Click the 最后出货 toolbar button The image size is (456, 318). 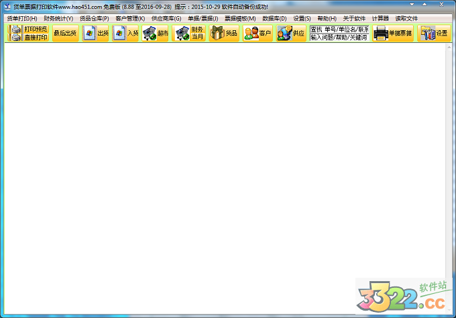coord(66,33)
